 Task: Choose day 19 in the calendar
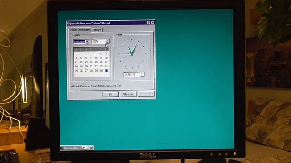tap(81, 67)
